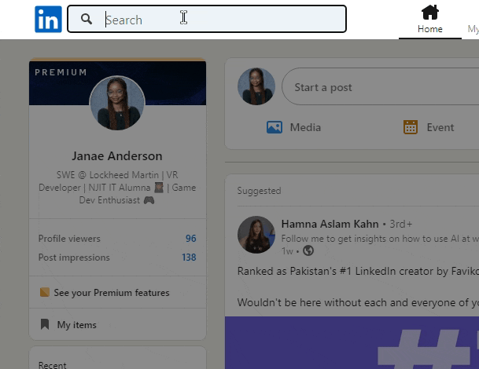Viewport: 479px width, 369px height.
Task: Click the Recent section heading
Action: (x=52, y=365)
